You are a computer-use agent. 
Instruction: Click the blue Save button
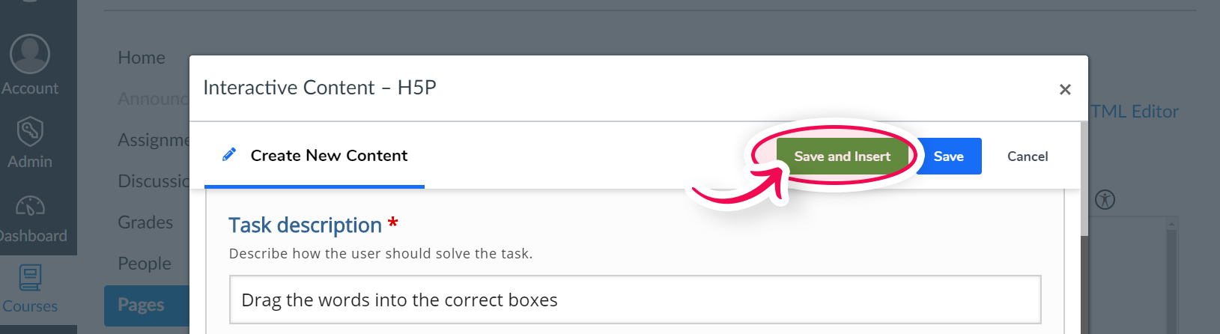click(948, 156)
